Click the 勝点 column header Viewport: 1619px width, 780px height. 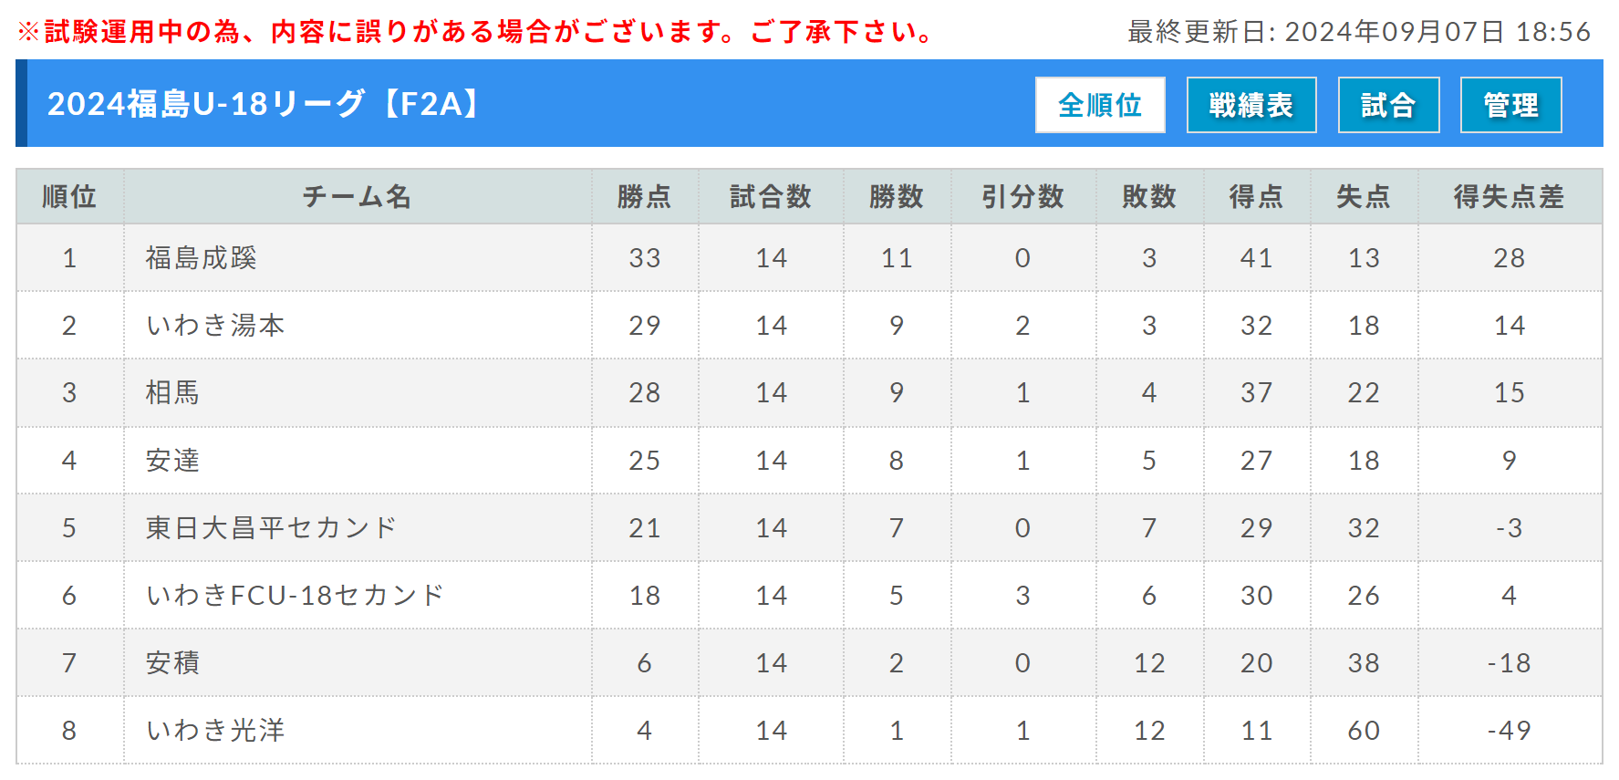(x=645, y=196)
